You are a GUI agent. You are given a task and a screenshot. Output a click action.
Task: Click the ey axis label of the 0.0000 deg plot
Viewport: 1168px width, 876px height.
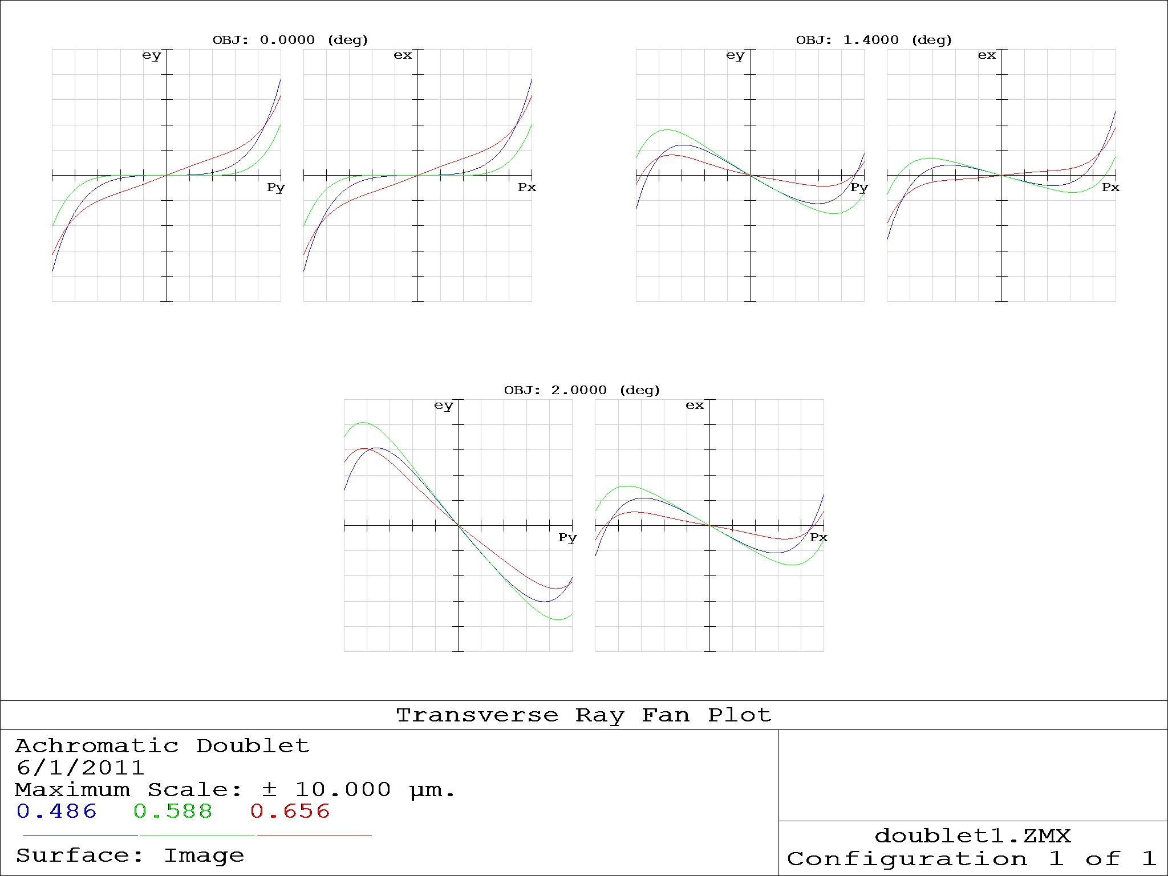(151, 55)
